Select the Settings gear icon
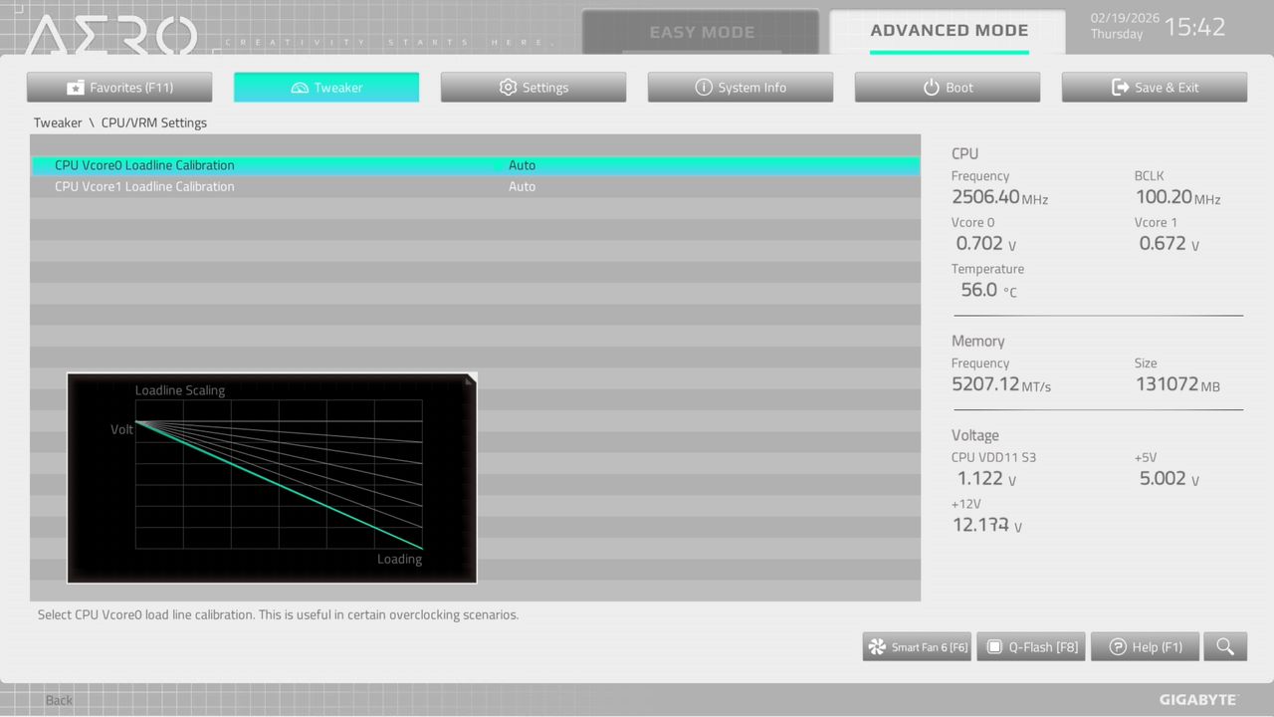1274x717 pixels. point(508,87)
